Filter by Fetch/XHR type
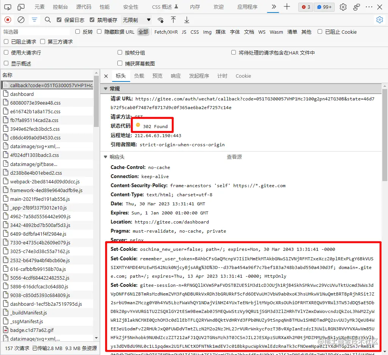Screen dimensions: 388x355 coord(166,32)
